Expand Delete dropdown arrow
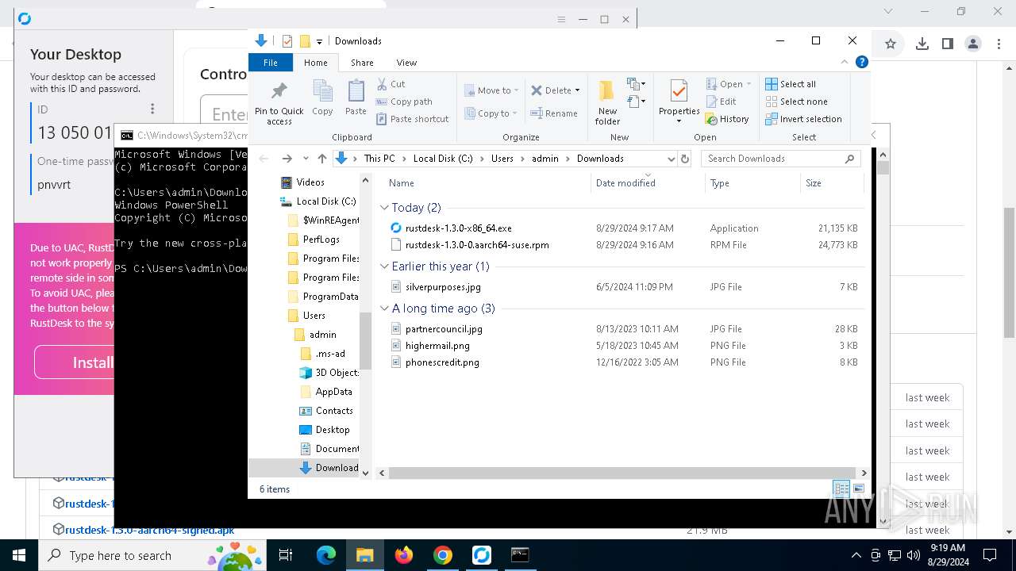 [x=577, y=90]
